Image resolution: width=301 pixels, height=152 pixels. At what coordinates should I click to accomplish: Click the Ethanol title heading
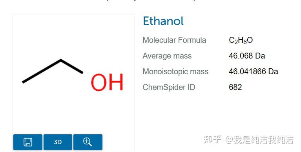pyautogui.click(x=163, y=21)
